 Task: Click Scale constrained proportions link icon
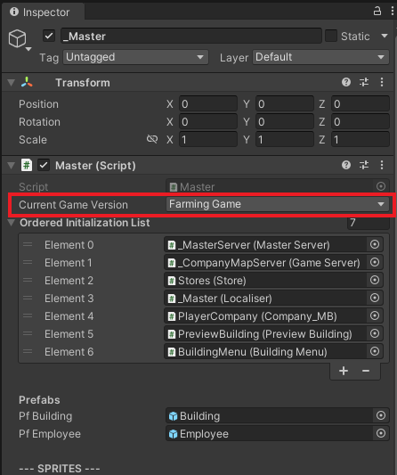click(152, 139)
